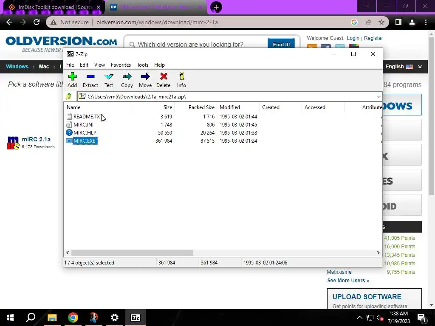435x326 pixels.
Task: Click the Find It! button
Action: (x=281, y=44)
